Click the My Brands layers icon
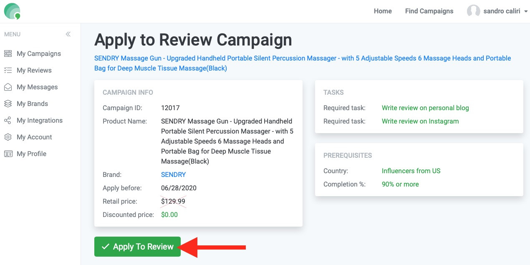Screen dimensions: 530x265 tap(8, 103)
